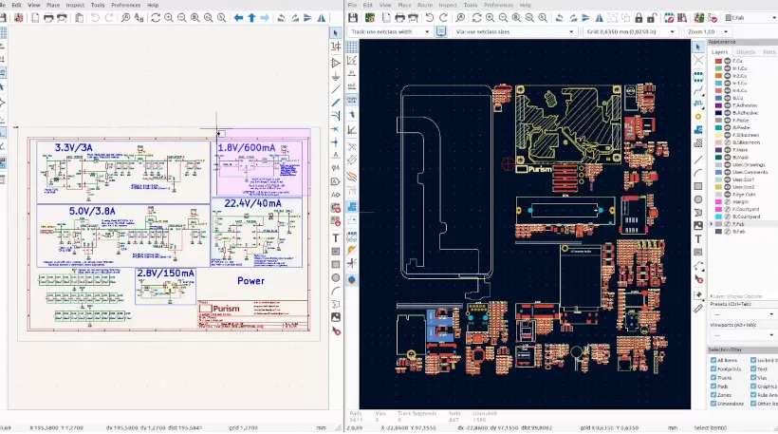Select Edge.Cuts layer row
This screenshot has height=434, width=778.
[x=743, y=195]
